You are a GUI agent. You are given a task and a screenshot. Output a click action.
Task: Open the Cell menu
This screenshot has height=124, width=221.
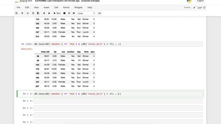[x=56, y=8]
